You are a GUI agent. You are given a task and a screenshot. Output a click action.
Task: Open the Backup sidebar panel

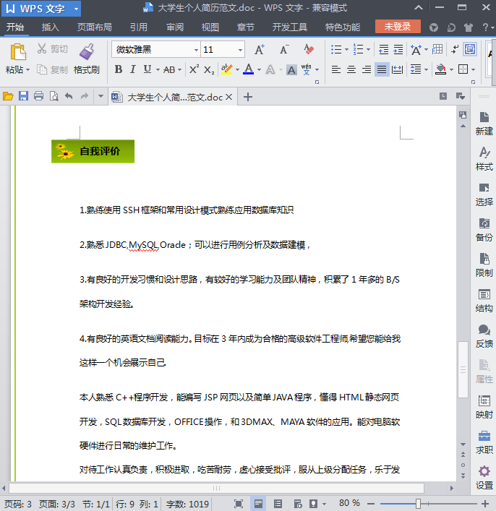pyautogui.click(x=484, y=229)
